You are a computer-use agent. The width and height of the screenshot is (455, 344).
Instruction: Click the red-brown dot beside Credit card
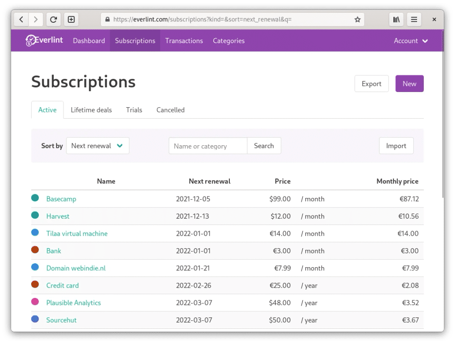pyautogui.click(x=35, y=284)
